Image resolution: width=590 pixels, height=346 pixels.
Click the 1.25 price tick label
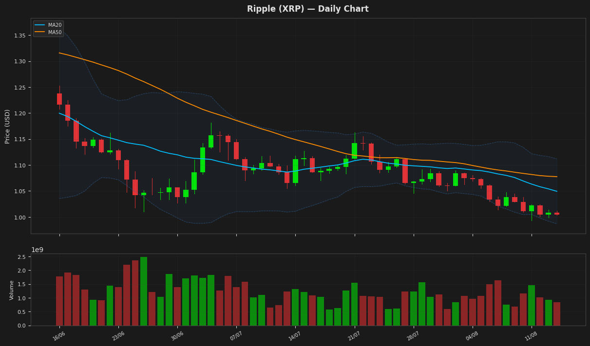20,88
